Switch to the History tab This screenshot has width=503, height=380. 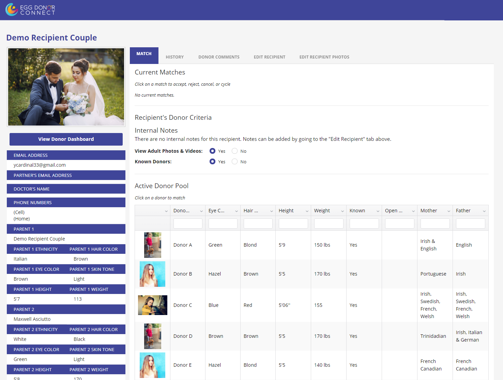[174, 57]
